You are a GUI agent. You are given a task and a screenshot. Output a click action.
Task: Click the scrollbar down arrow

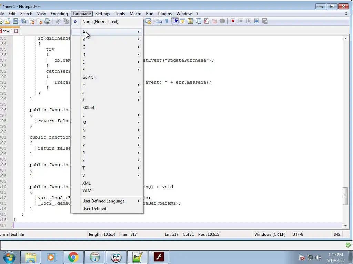[345, 225]
